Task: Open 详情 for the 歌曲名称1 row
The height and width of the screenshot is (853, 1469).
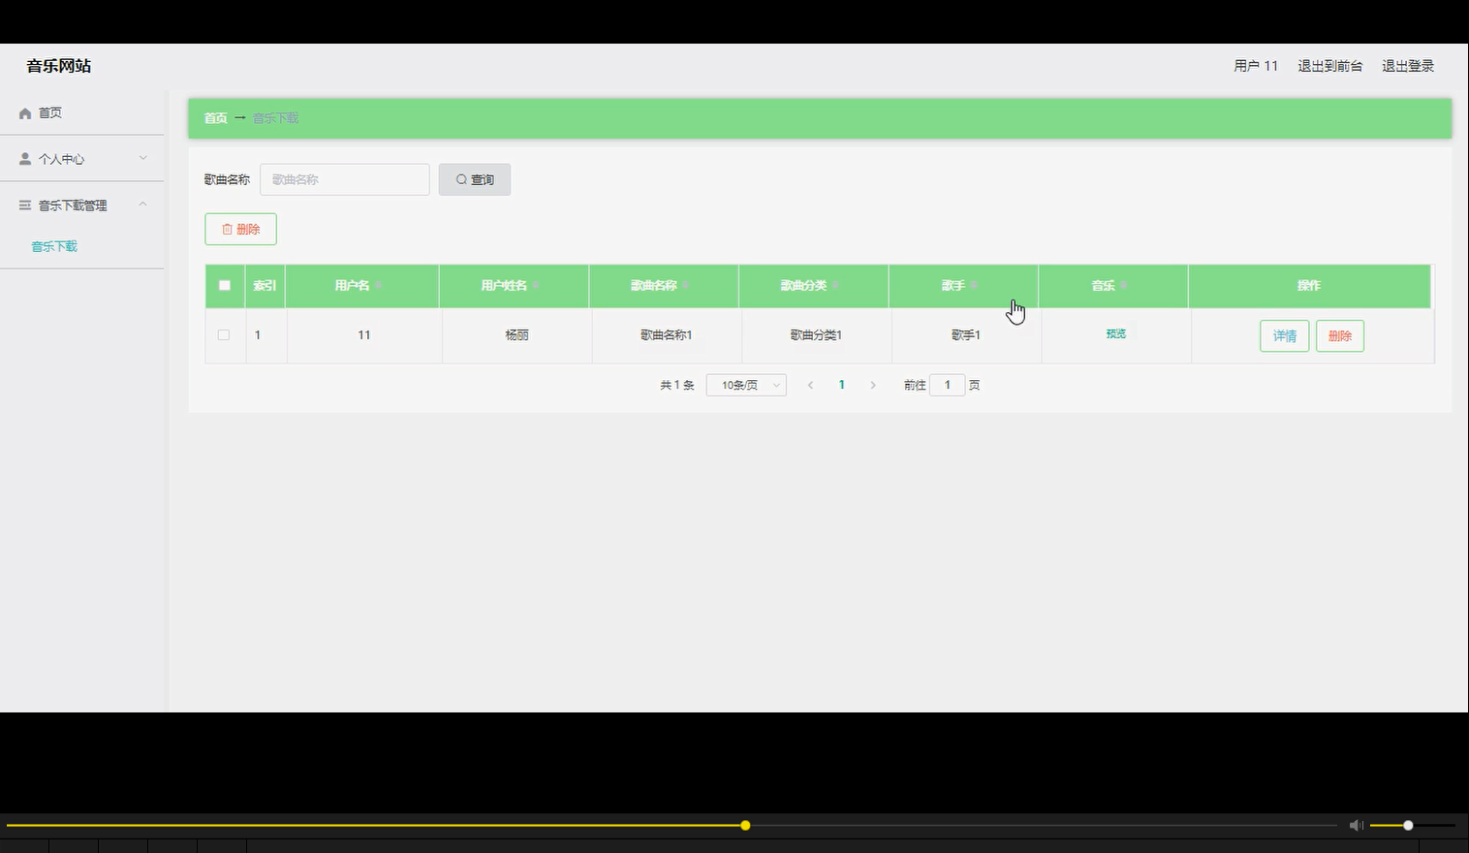Action: click(x=1285, y=336)
